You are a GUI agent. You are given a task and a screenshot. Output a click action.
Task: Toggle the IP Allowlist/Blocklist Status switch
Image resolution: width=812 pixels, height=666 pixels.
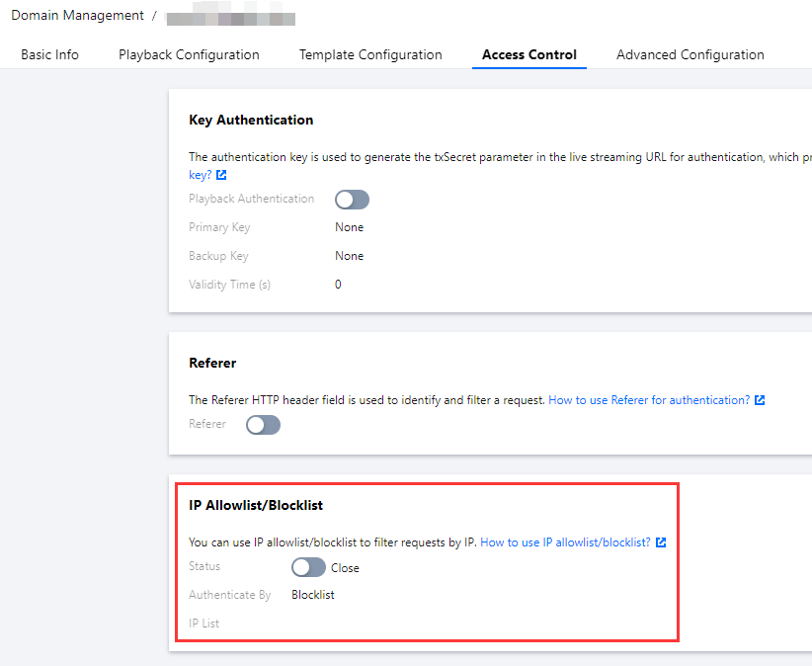pyautogui.click(x=308, y=567)
